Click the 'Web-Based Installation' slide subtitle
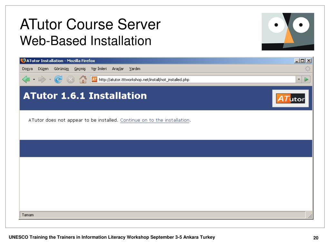This screenshot has height=247, width=330. coord(86,41)
